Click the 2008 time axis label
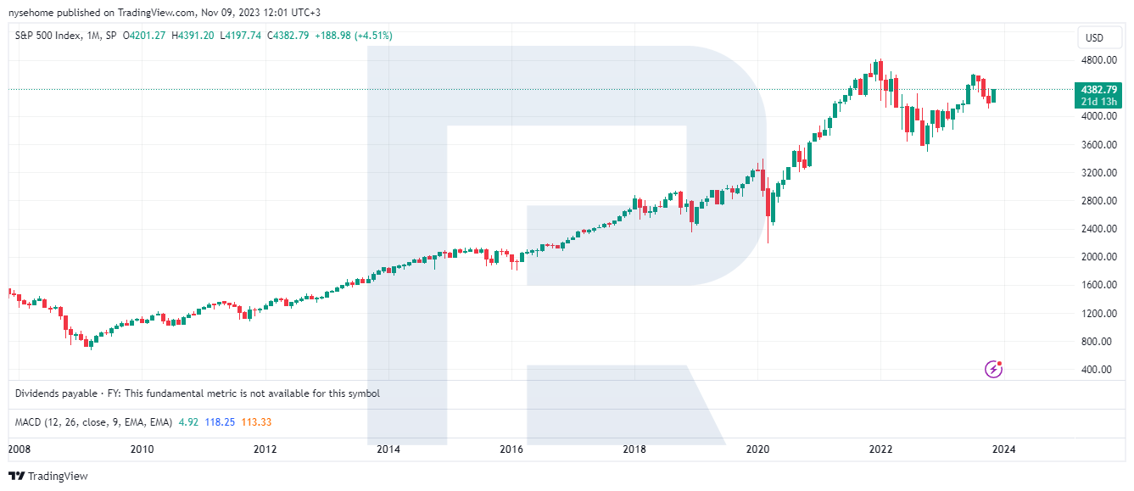The width and height of the screenshot is (1134, 491). point(19,449)
